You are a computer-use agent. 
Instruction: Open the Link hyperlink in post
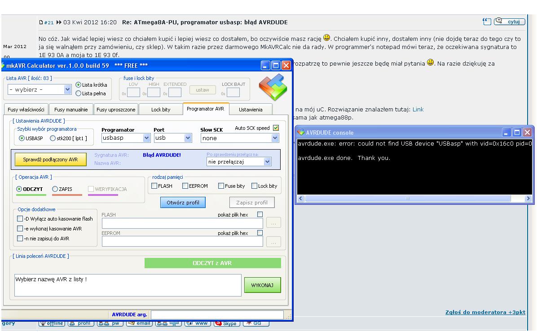[418, 109]
